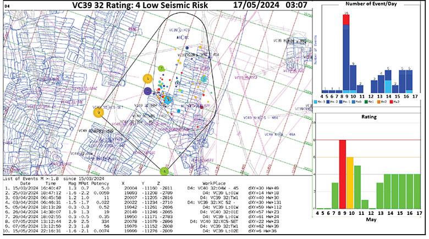Click the 'MPot' column header
This screenshot has width=429, height=239.
coord(84,183)
